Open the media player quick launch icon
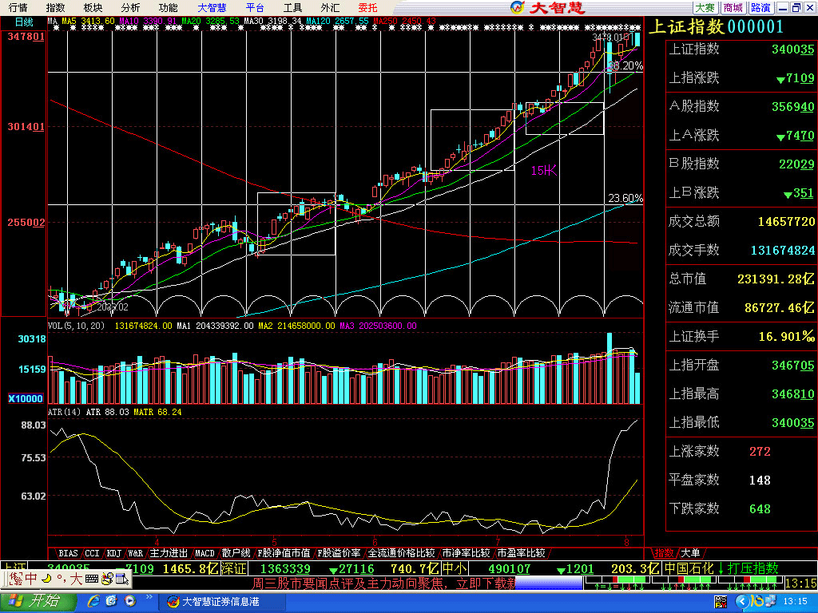 point(130,602)
